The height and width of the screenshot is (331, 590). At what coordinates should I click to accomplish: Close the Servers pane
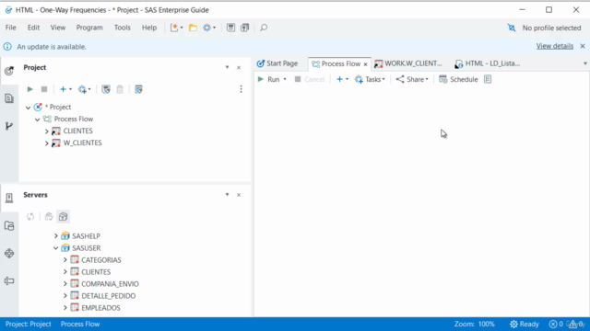239,195
